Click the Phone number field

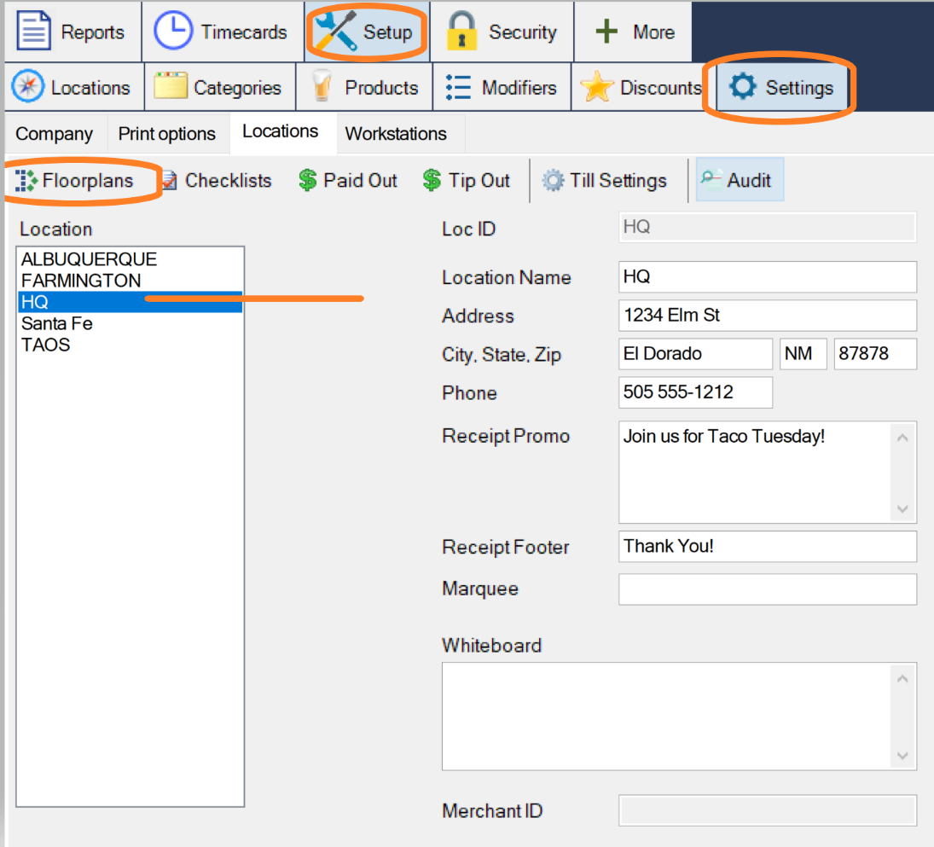(x=696, y=392)
